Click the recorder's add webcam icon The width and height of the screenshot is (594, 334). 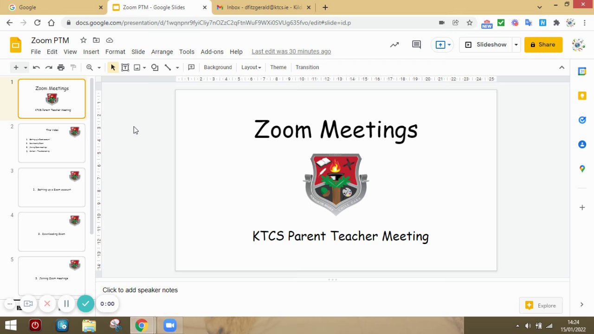[28, 304]
